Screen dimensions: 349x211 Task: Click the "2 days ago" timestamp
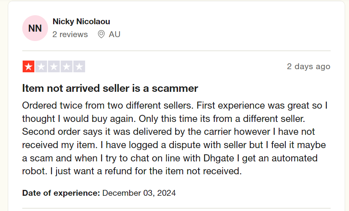coord(308,66)
